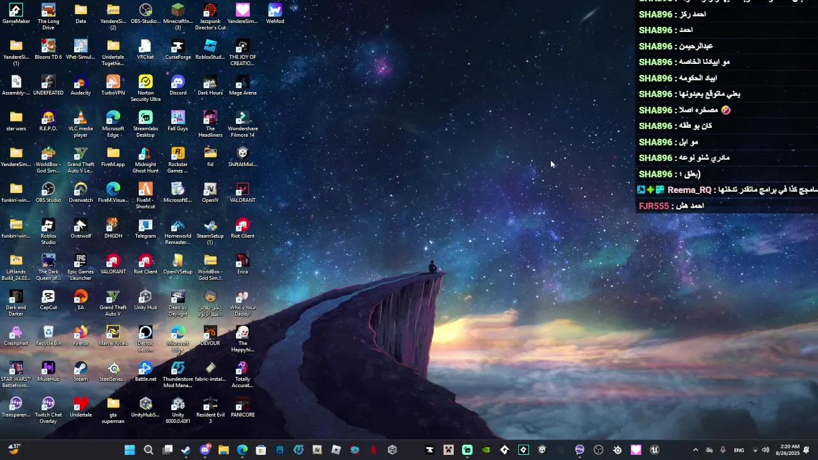Open Midnight Ghost Hunt icon
This screenshot has height=460, width=818.
pos(146,160)
